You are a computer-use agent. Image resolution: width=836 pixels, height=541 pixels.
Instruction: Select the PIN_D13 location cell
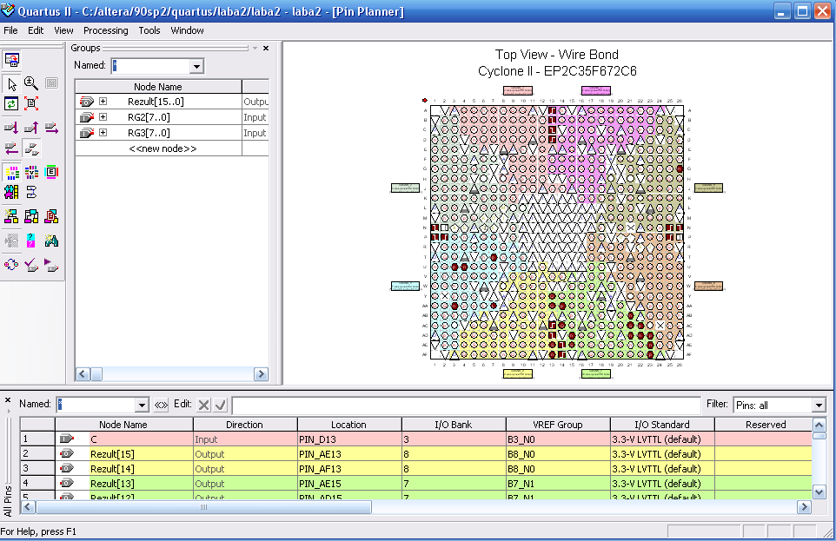coord(349,439)
